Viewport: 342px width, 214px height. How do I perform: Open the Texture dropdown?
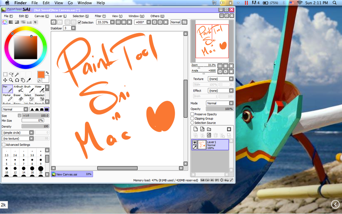coord(231,79)
